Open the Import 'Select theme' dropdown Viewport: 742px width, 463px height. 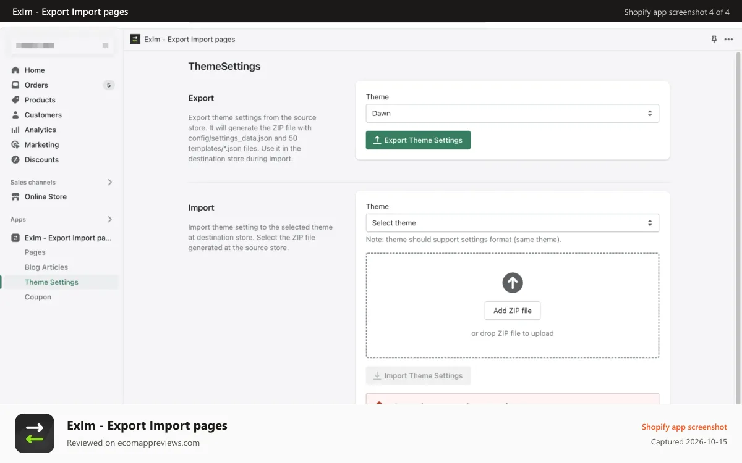512,223
